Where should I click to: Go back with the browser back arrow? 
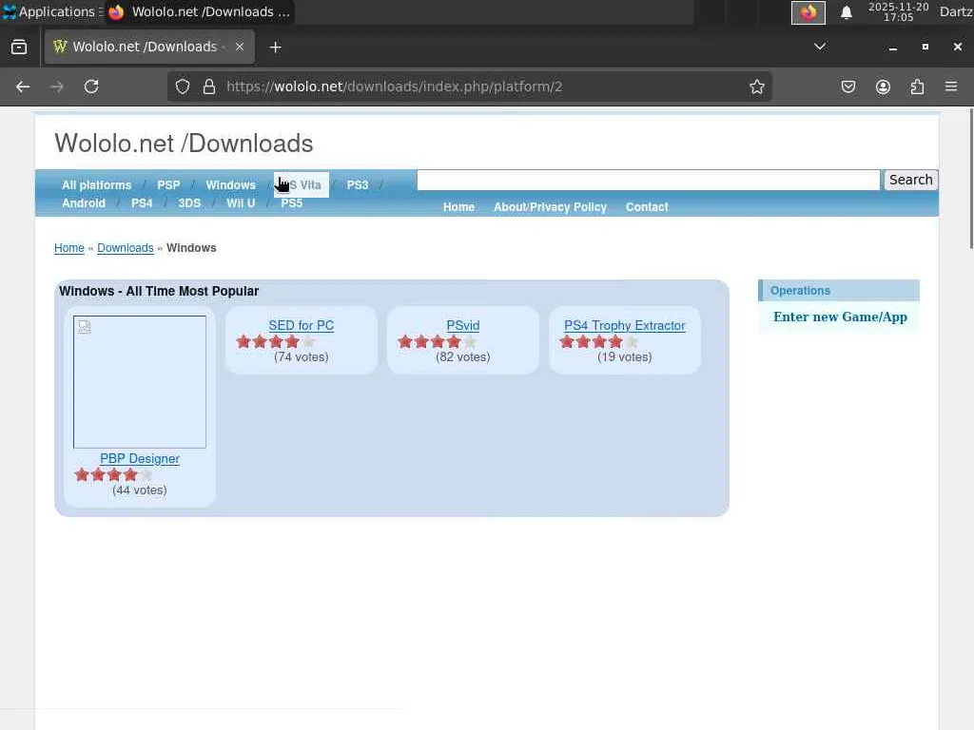pyautogui.click(x=23, y=86)
